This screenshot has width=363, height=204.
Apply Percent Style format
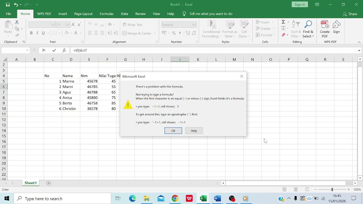tap(174, 33)
